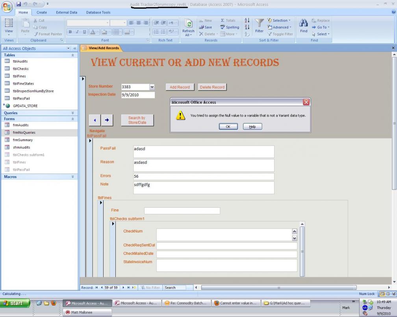Open the Store Number combo box arrow
This screenshot has width=397, height=317.
152,87
